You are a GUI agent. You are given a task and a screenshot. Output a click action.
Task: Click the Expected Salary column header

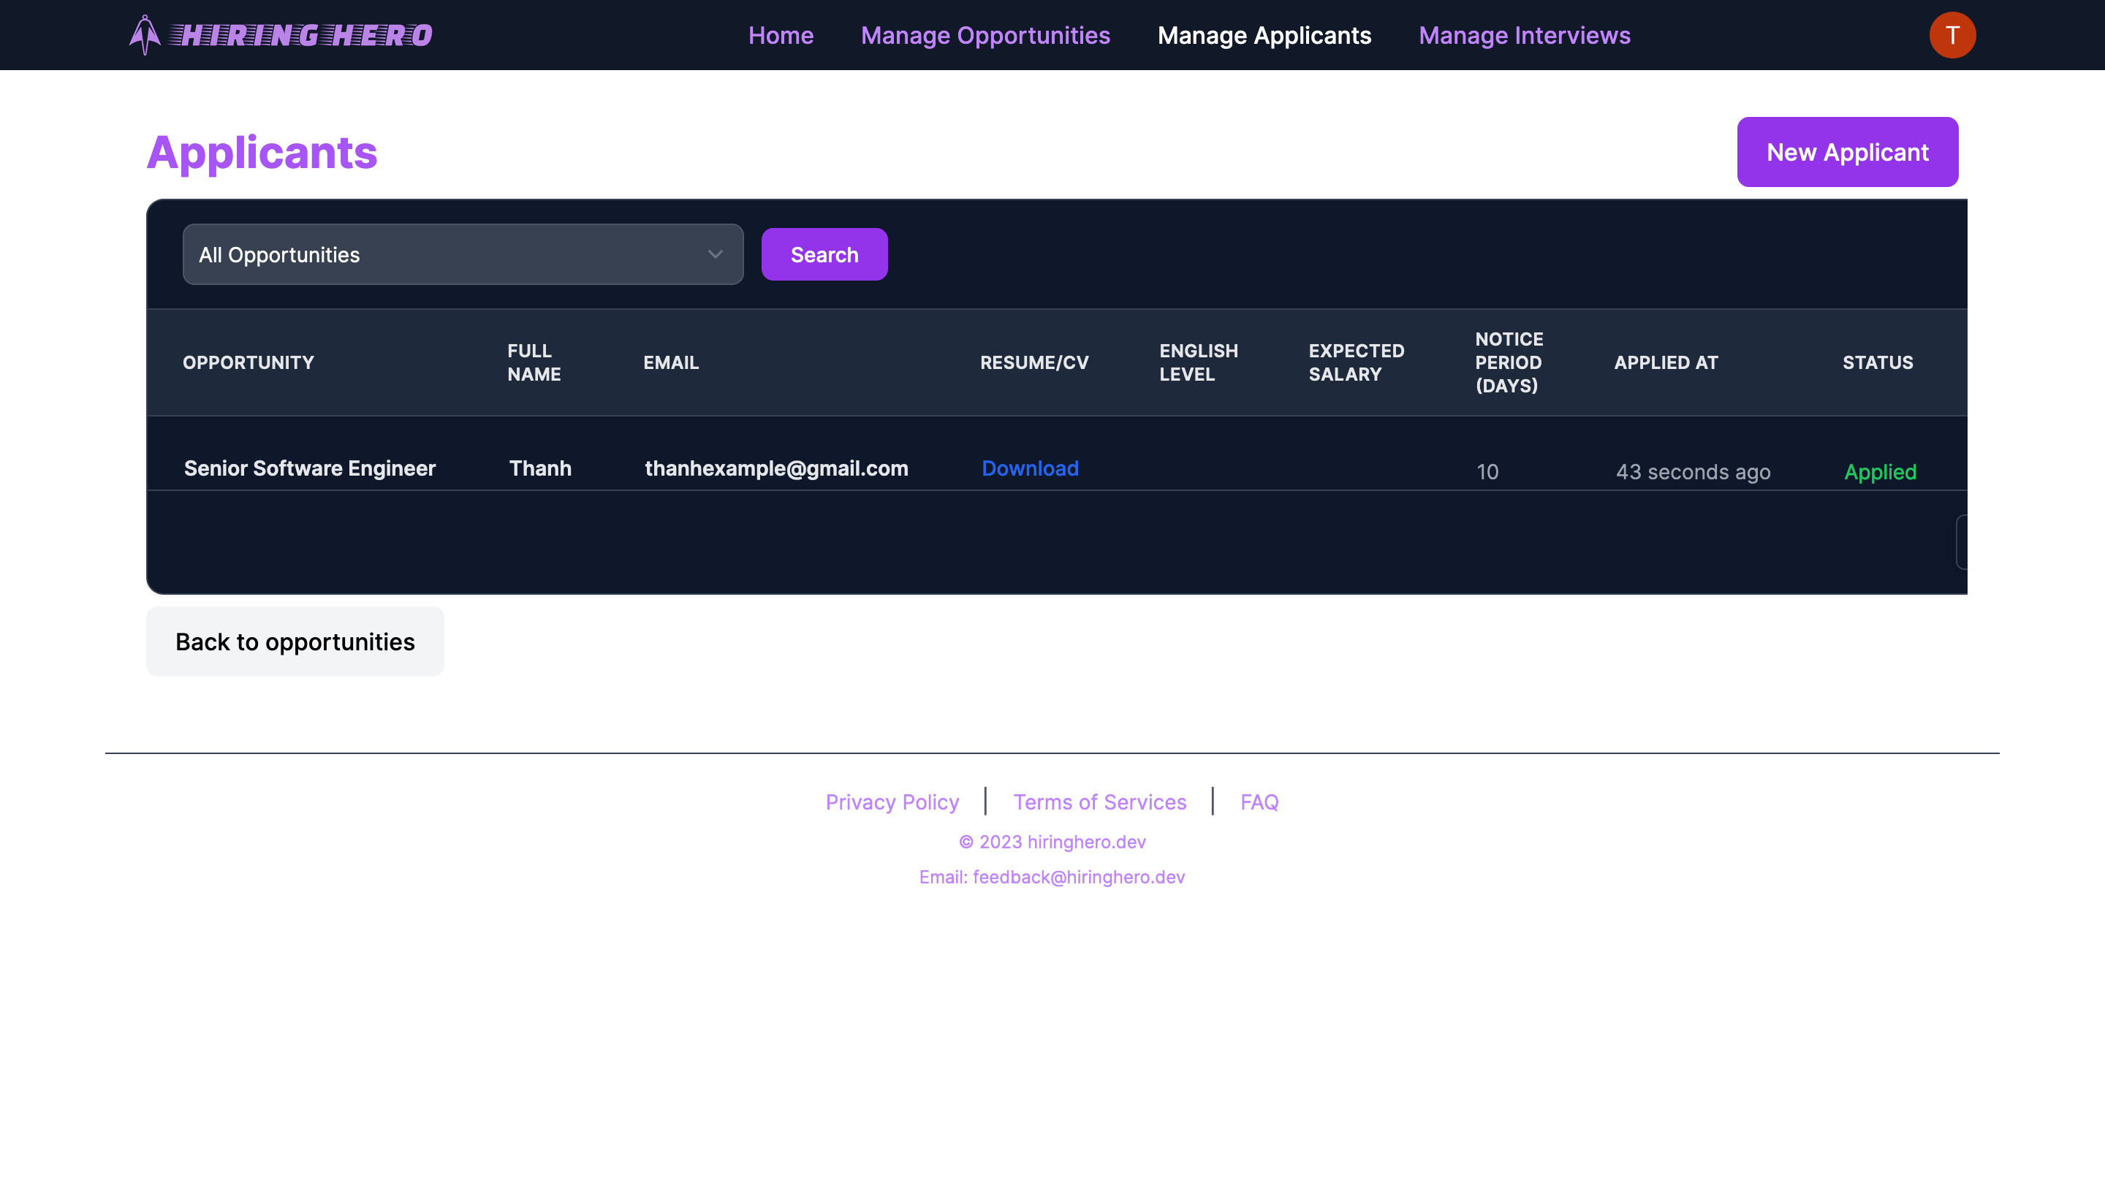coord(1356,362)
